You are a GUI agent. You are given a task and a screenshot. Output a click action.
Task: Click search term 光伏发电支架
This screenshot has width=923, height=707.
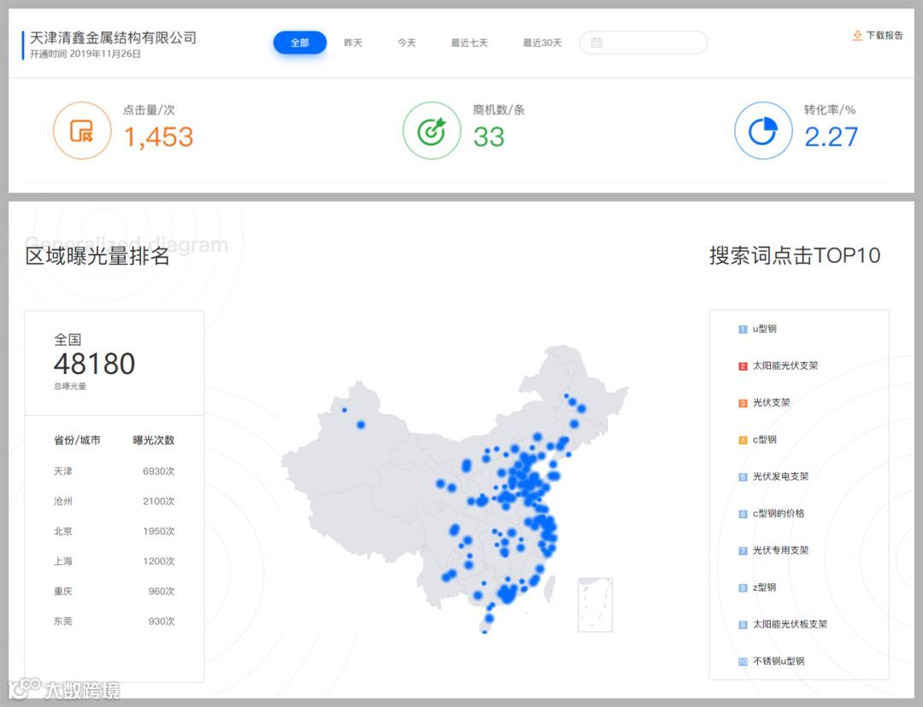[780, 476]
